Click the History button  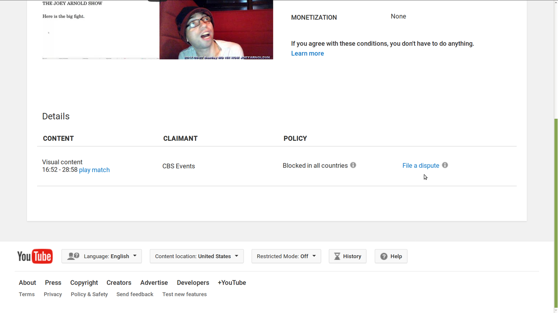coord(348,256)
